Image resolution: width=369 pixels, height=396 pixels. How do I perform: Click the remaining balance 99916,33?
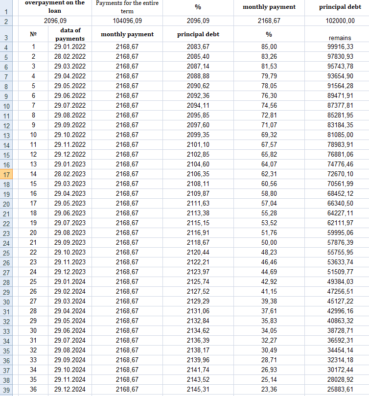point(340,47)
